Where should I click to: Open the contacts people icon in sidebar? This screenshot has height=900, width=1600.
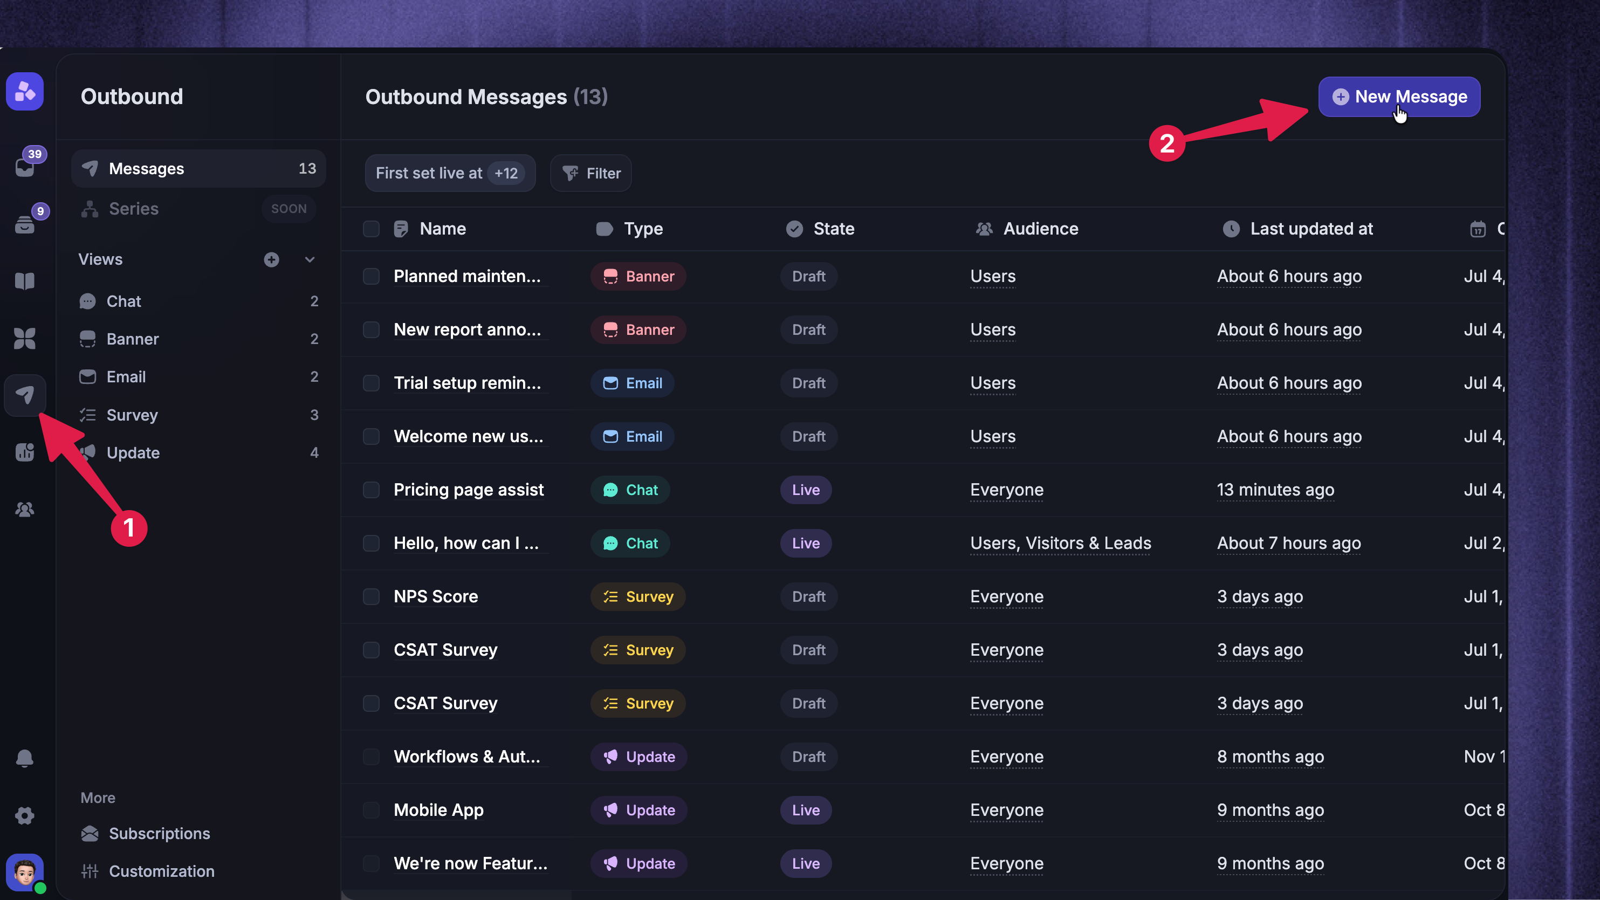tap(25, 509)
